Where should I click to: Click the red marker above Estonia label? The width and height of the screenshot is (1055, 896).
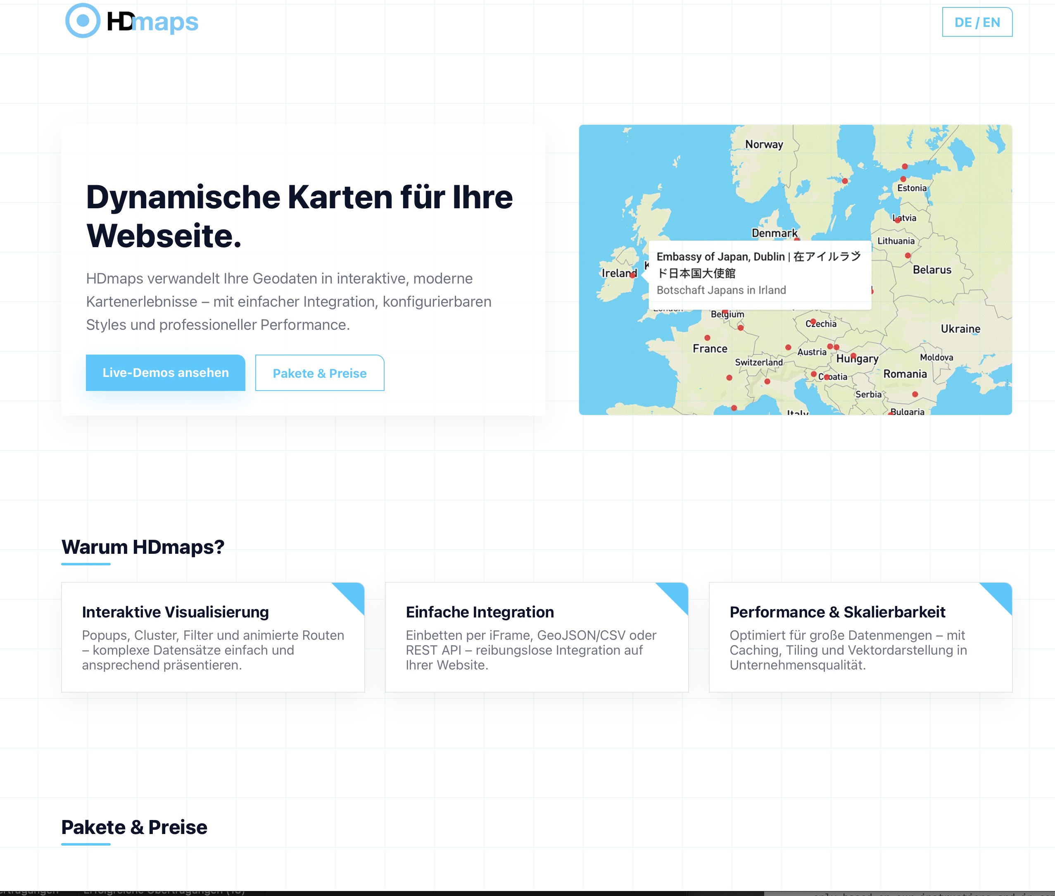(903, 179)
